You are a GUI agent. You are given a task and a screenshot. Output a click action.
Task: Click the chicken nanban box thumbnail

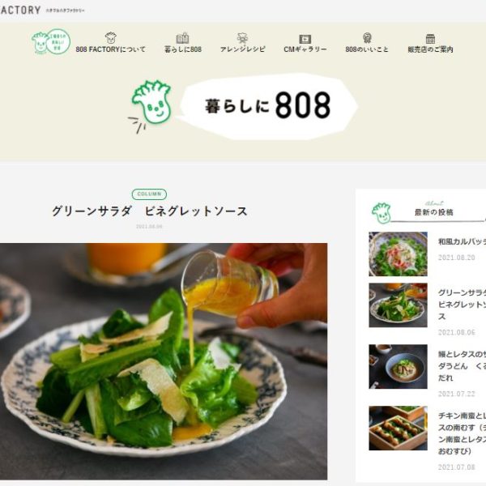tap(398, 428)
